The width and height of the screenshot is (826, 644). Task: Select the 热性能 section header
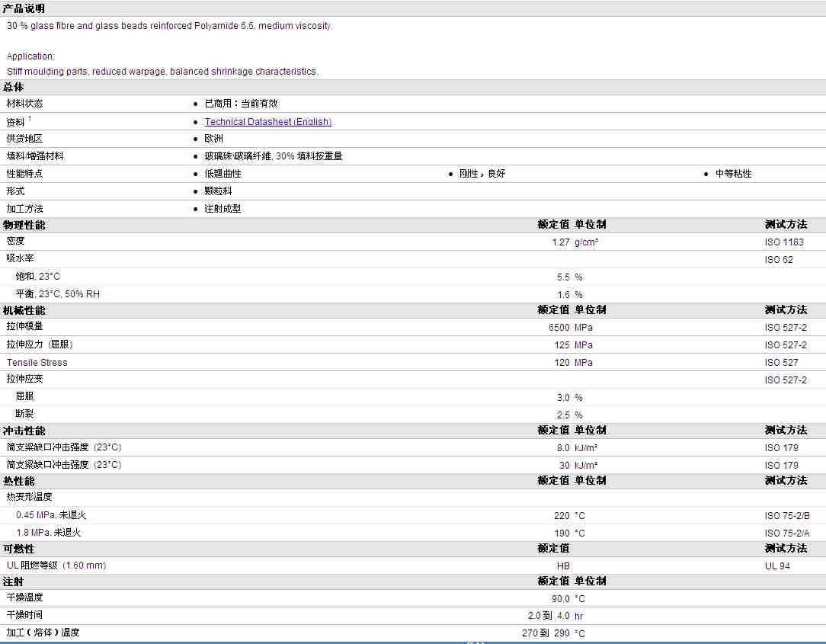click(x=19, y=481)
